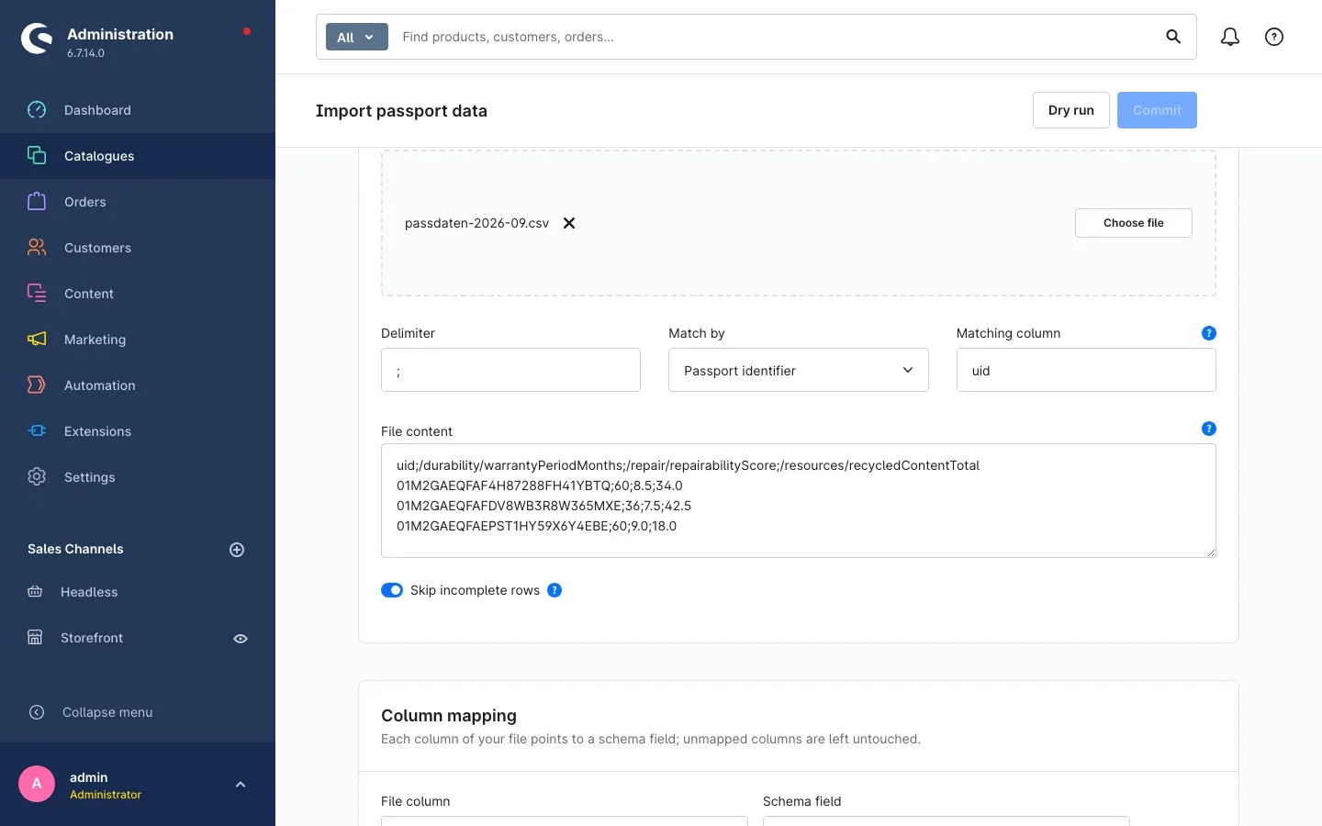Open Automation menu item
Screen dimensions: 1322x826
click(138, 385)
